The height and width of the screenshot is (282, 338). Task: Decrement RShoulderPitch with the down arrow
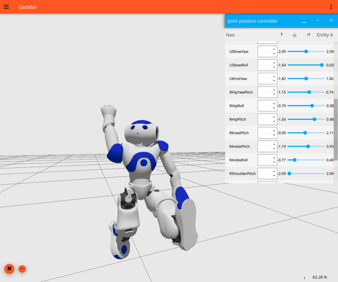tap(274, 176)
